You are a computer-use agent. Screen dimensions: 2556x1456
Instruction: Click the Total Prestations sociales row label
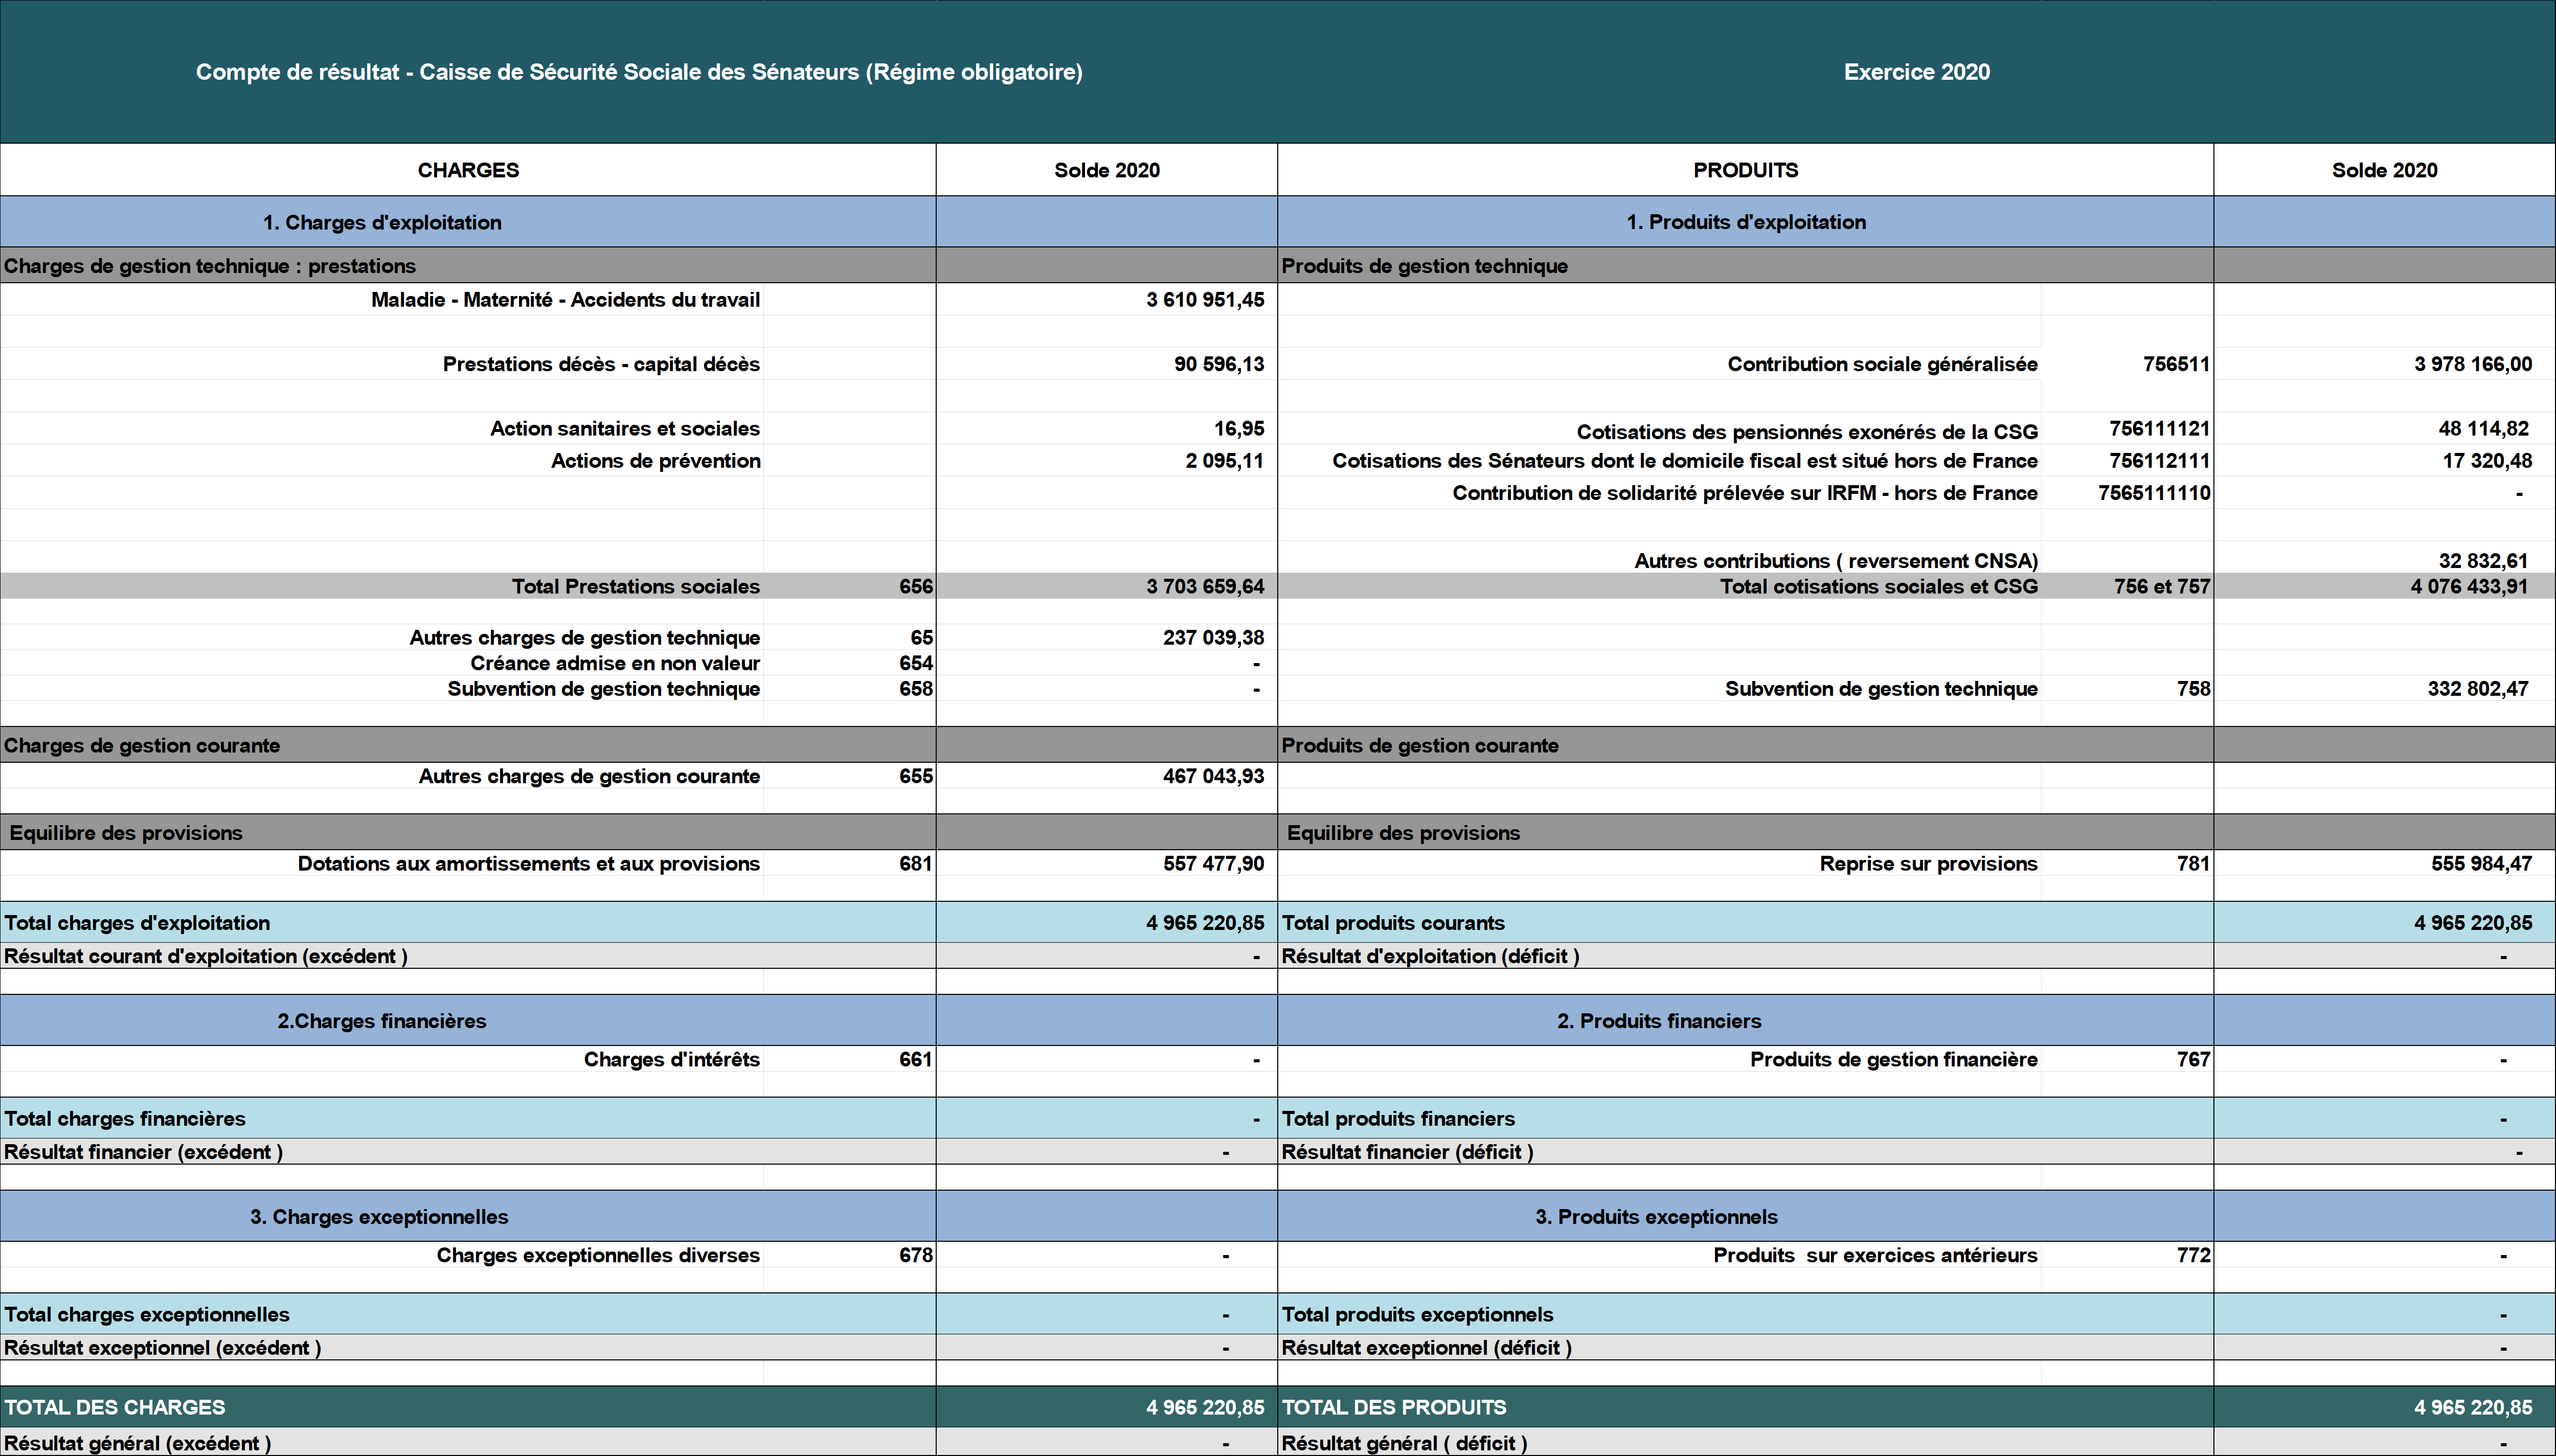tap(635, 587)
